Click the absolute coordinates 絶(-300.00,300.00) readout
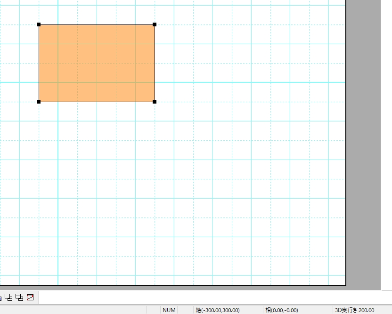This screenshot has height=314, width=392. (x=218, y=310)
